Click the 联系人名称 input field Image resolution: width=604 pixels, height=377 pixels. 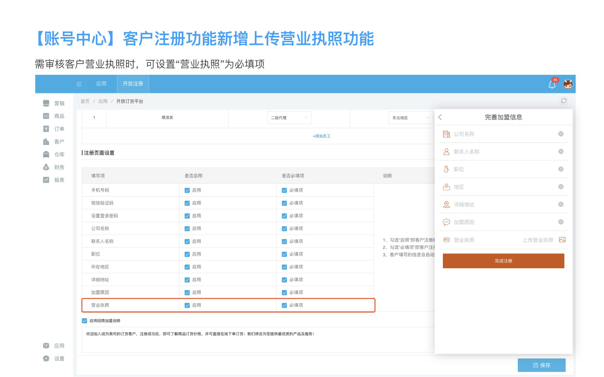(503, 152)
